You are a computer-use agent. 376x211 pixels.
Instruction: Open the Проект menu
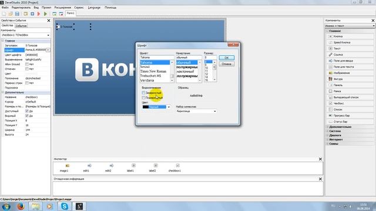click(x=46, y=8)
